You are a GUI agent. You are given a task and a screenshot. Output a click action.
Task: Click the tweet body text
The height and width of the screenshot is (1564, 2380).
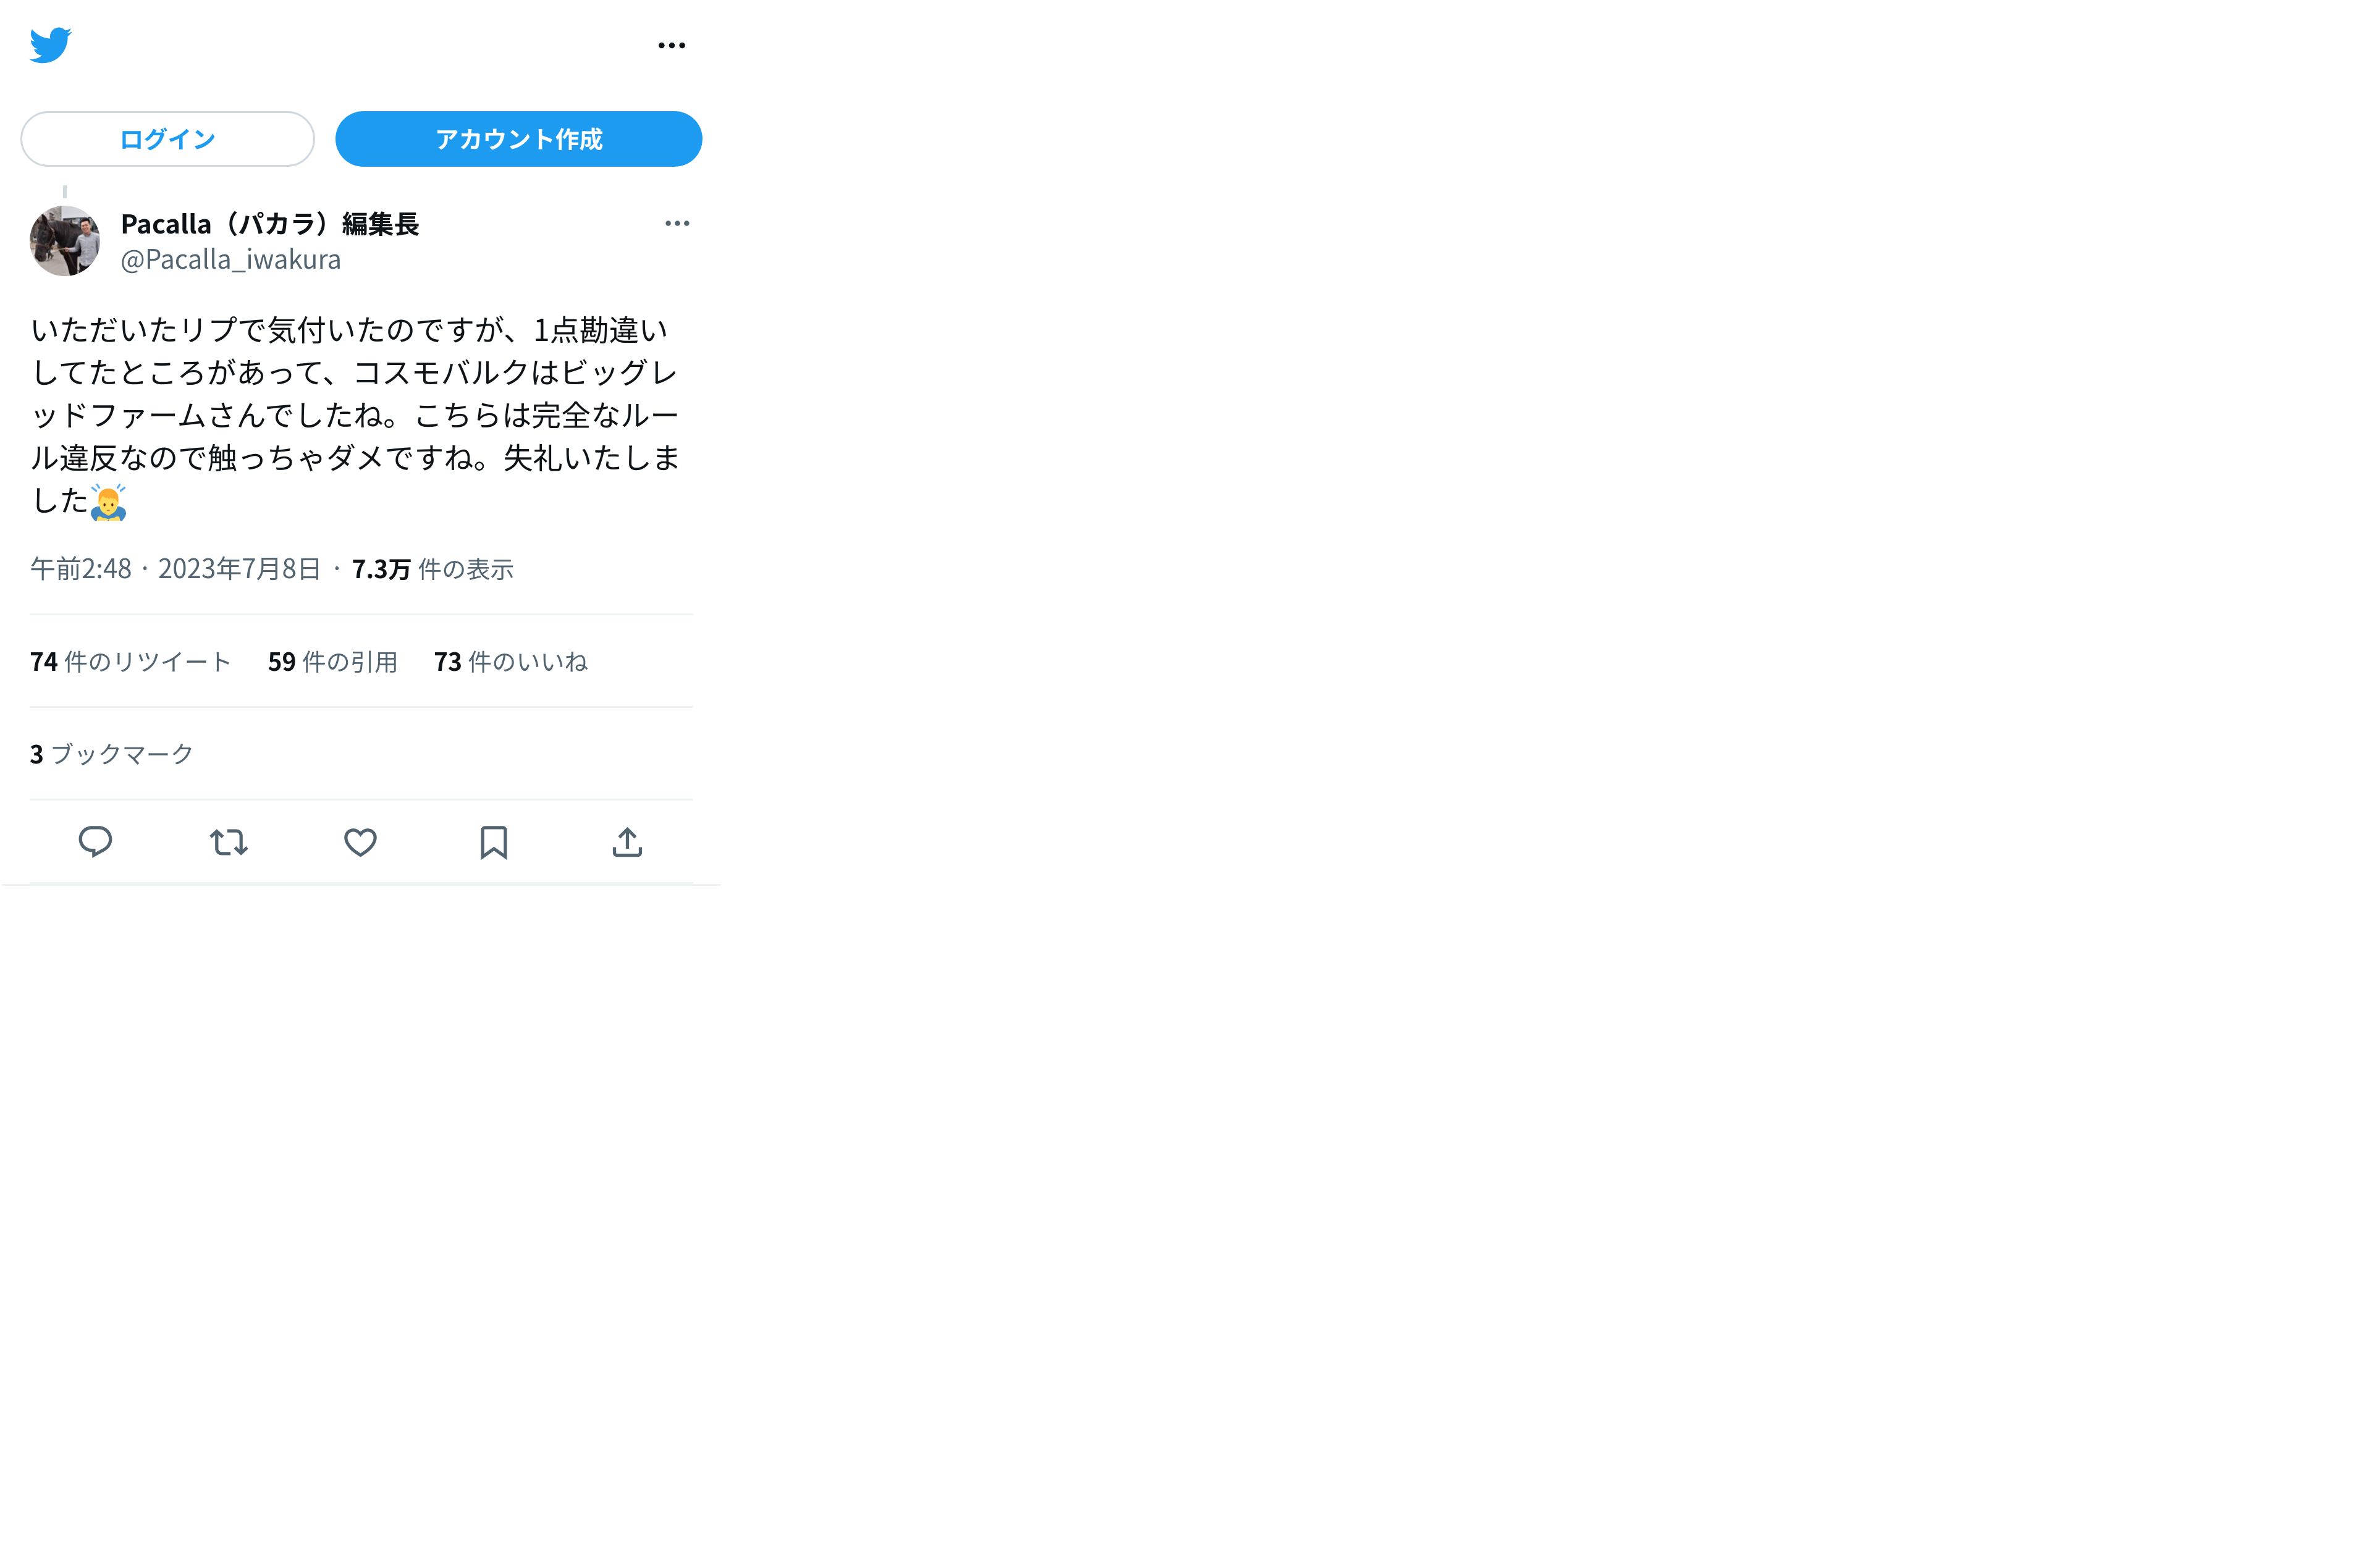click(x=356, y=416)
